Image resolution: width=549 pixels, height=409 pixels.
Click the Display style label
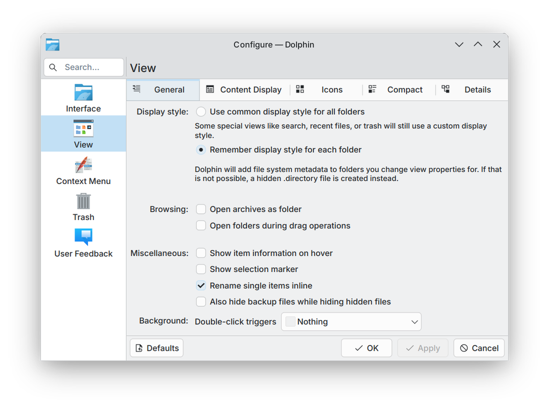tap(163, 111)
